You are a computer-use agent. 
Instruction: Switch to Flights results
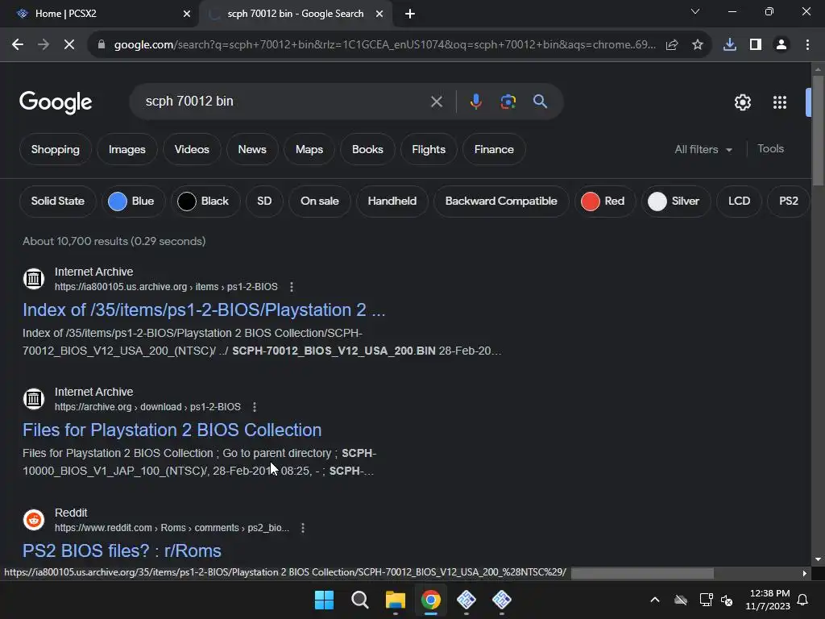429,149
